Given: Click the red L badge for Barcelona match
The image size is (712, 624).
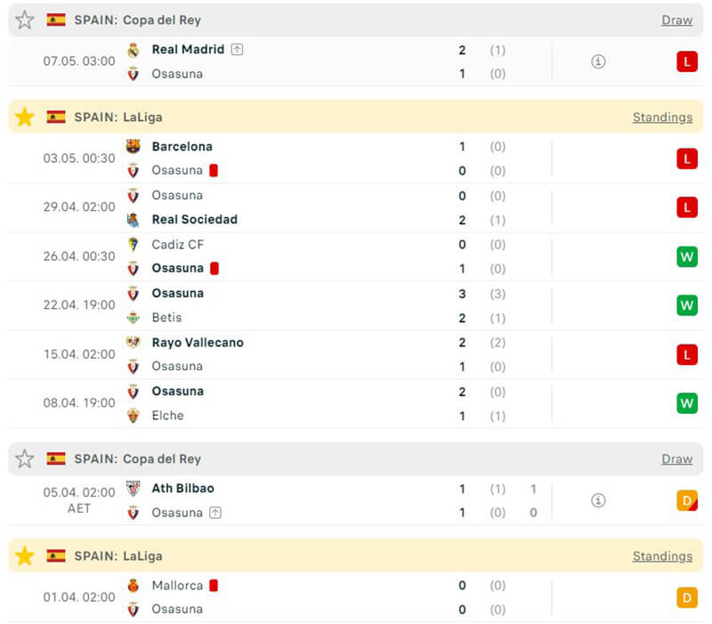Looking at the screenshot, I should pos(686,158).
